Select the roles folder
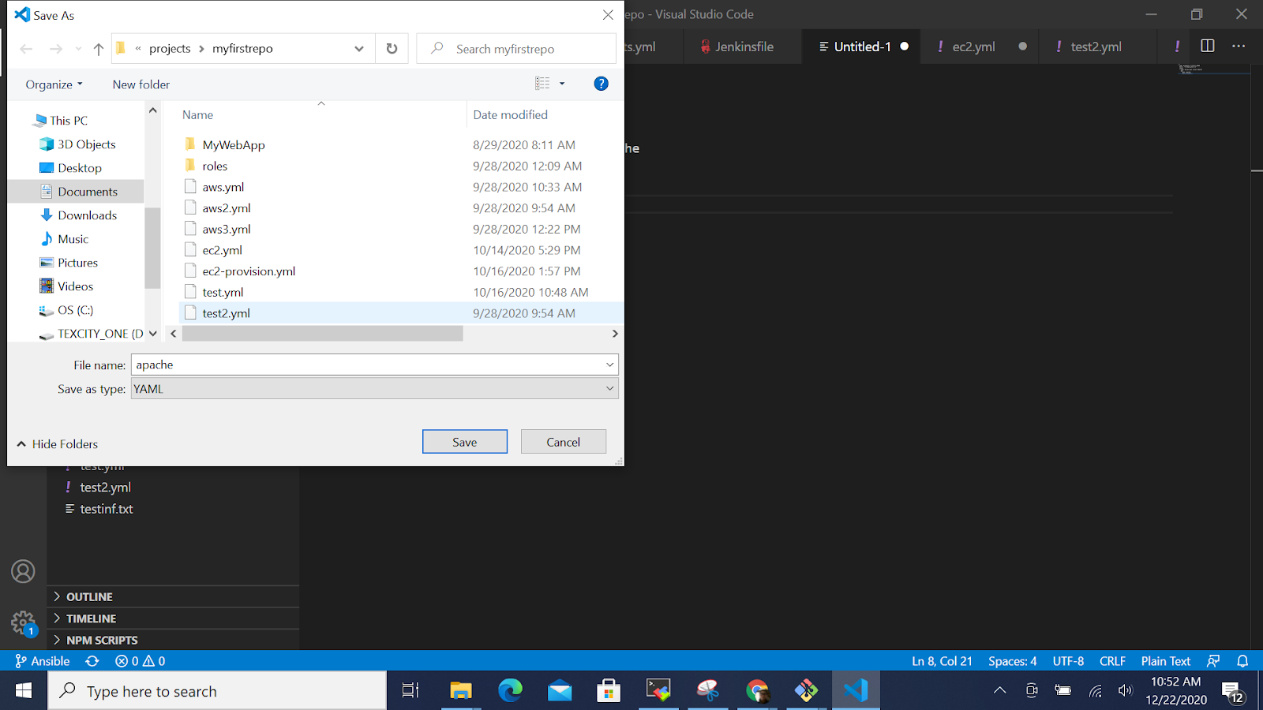The width and height of the screenshot is (1263, 710). (215, 166)
